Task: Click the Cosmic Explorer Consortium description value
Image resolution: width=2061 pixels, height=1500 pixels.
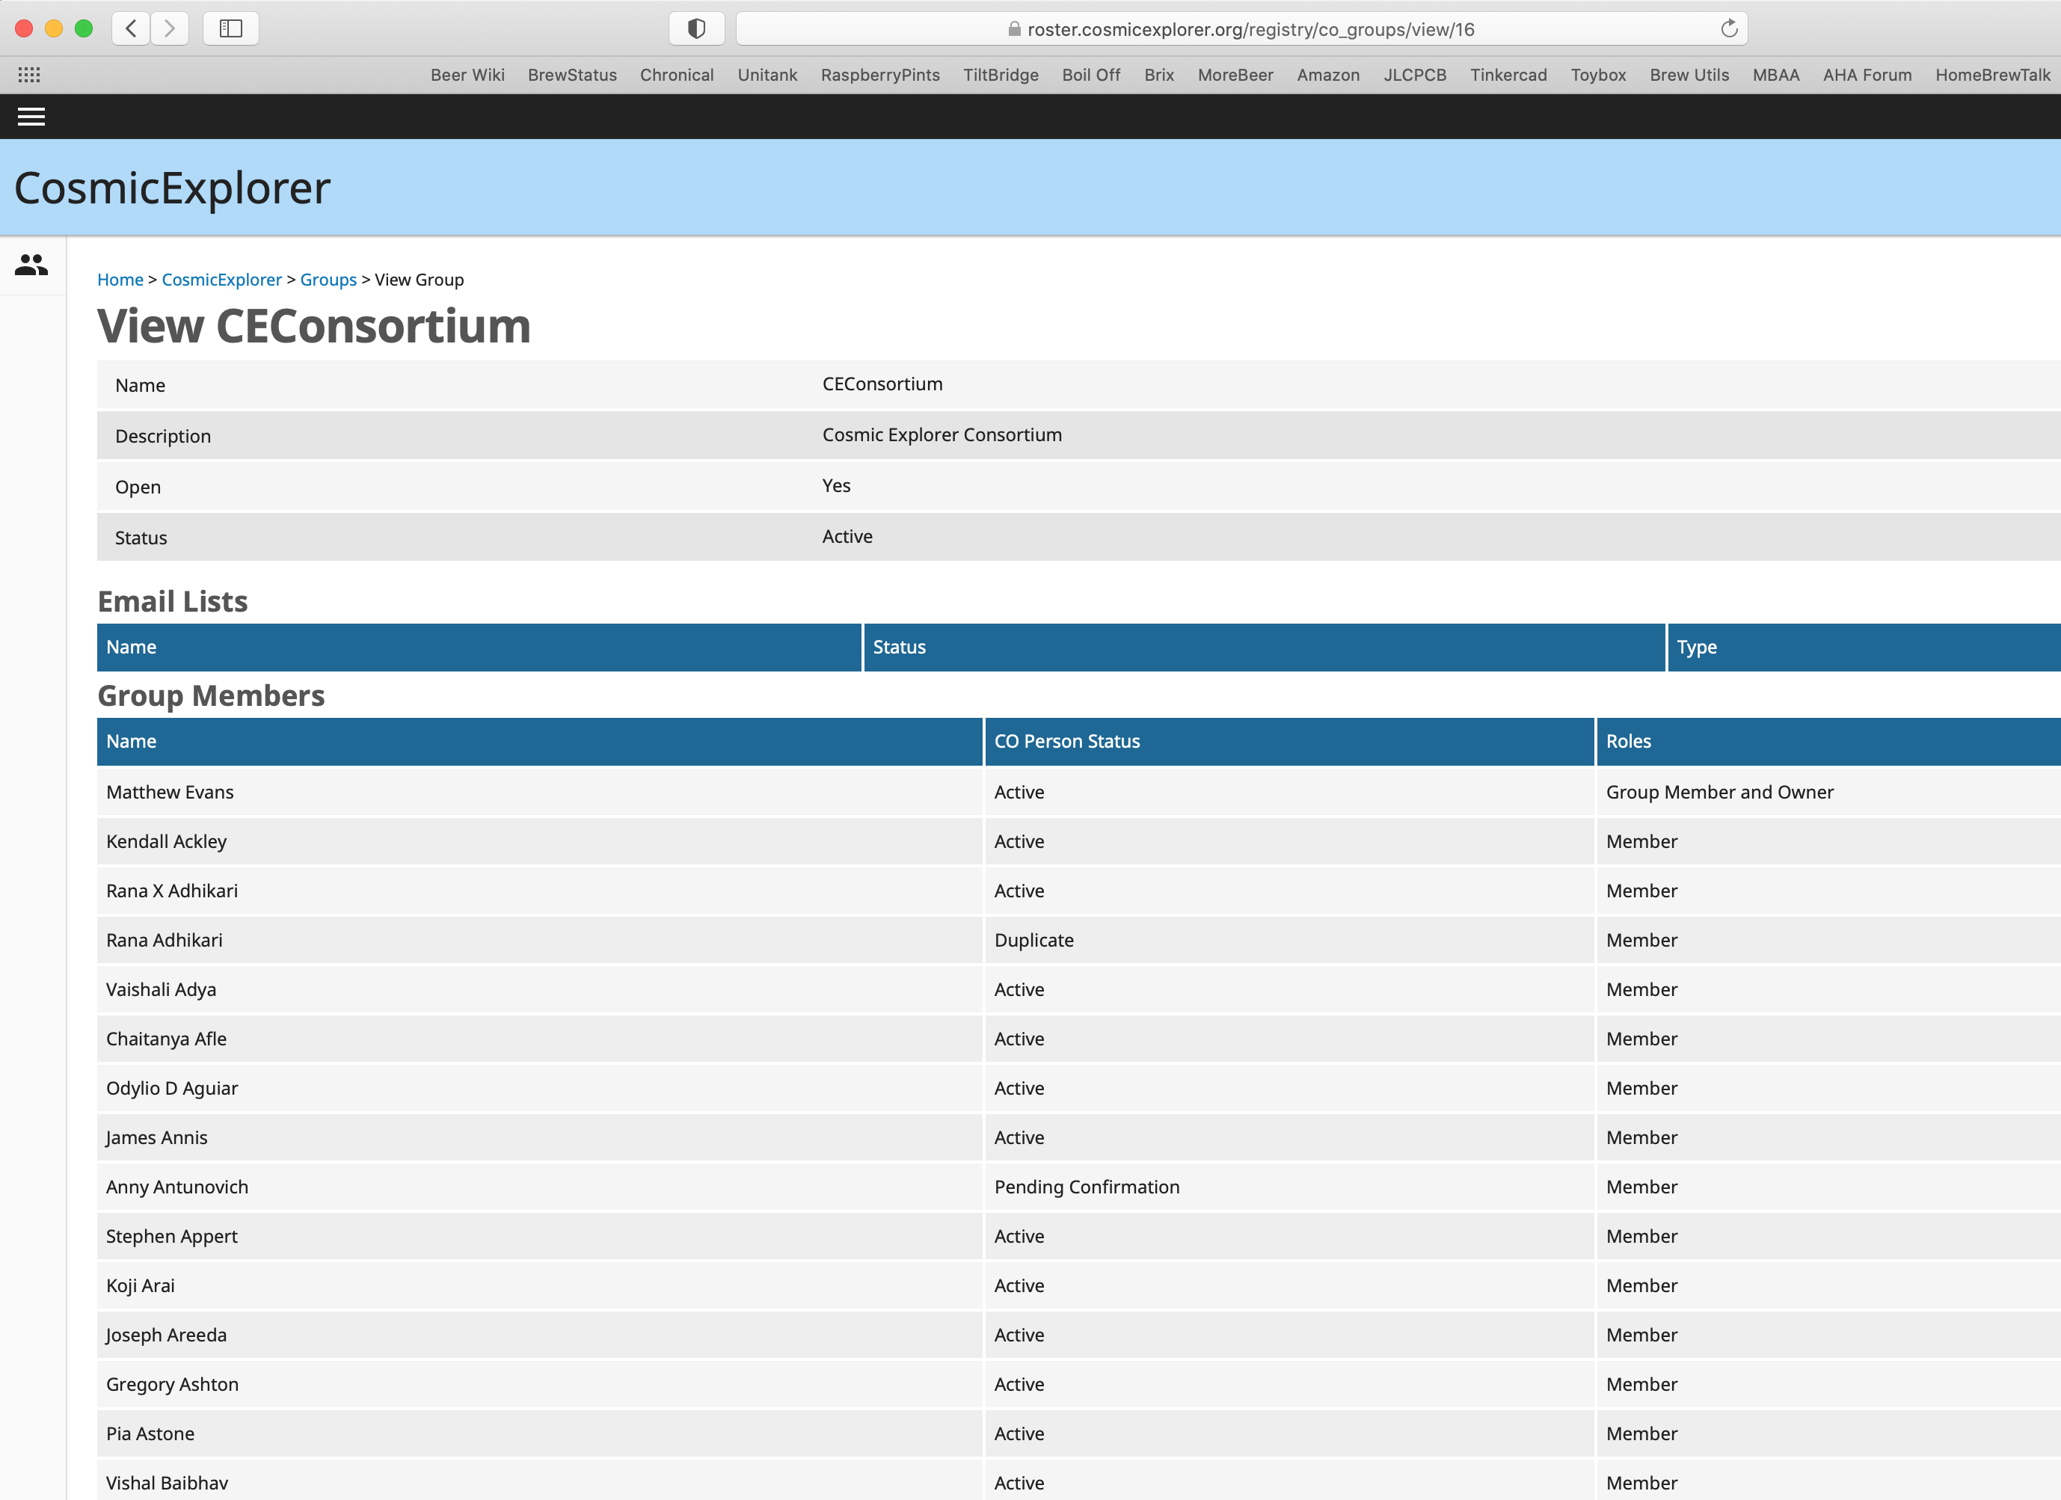Action: point(942,435)
